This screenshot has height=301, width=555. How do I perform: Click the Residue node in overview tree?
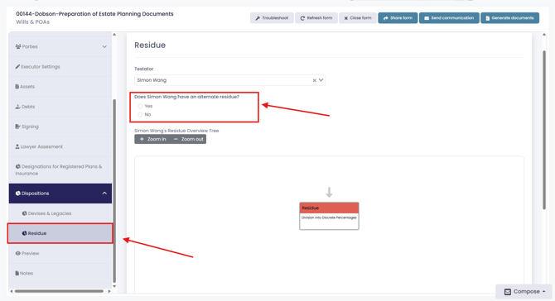(329, 216)
